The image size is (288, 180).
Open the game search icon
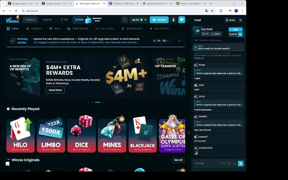pos(124,20)
